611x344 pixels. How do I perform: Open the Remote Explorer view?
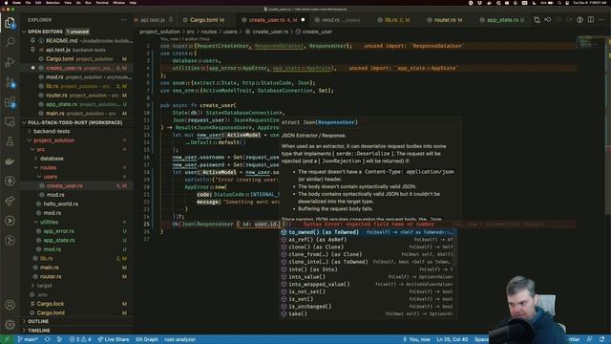[10, 121]
